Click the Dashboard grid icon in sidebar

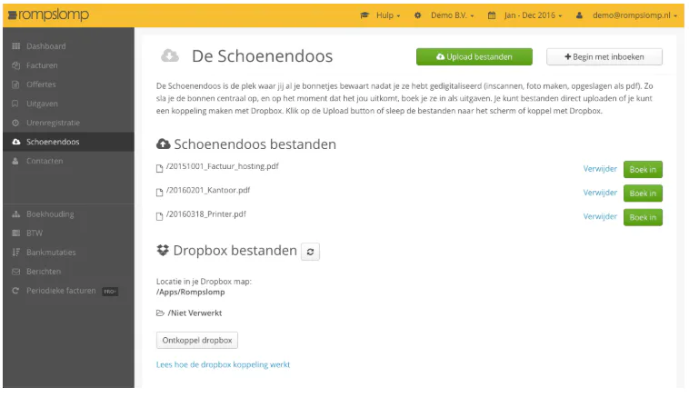pyautogui.click(x=15, y=46)
